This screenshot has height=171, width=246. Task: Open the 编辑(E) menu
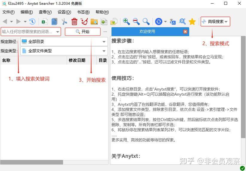point(27,12)
